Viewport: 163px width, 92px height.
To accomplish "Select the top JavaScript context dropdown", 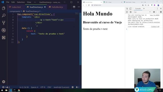I will pos(142,12).
